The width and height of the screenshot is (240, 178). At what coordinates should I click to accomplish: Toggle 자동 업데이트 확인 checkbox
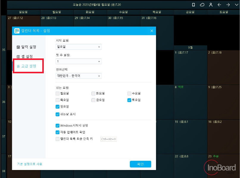tap(57, 132)
